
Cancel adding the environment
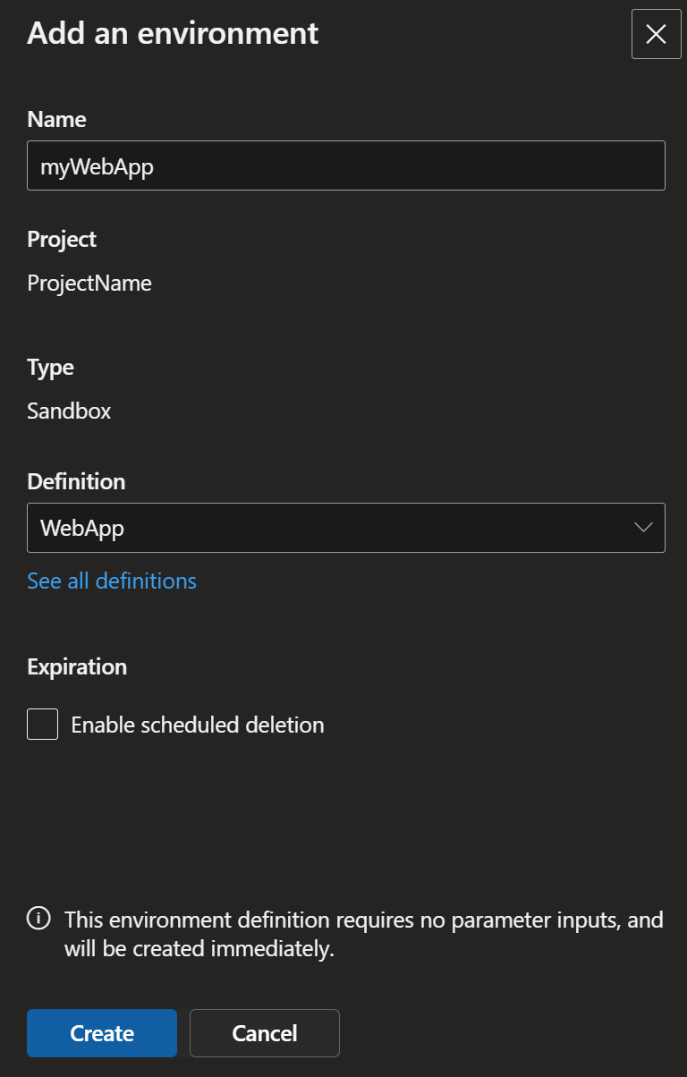click(x=264, y=1033)
